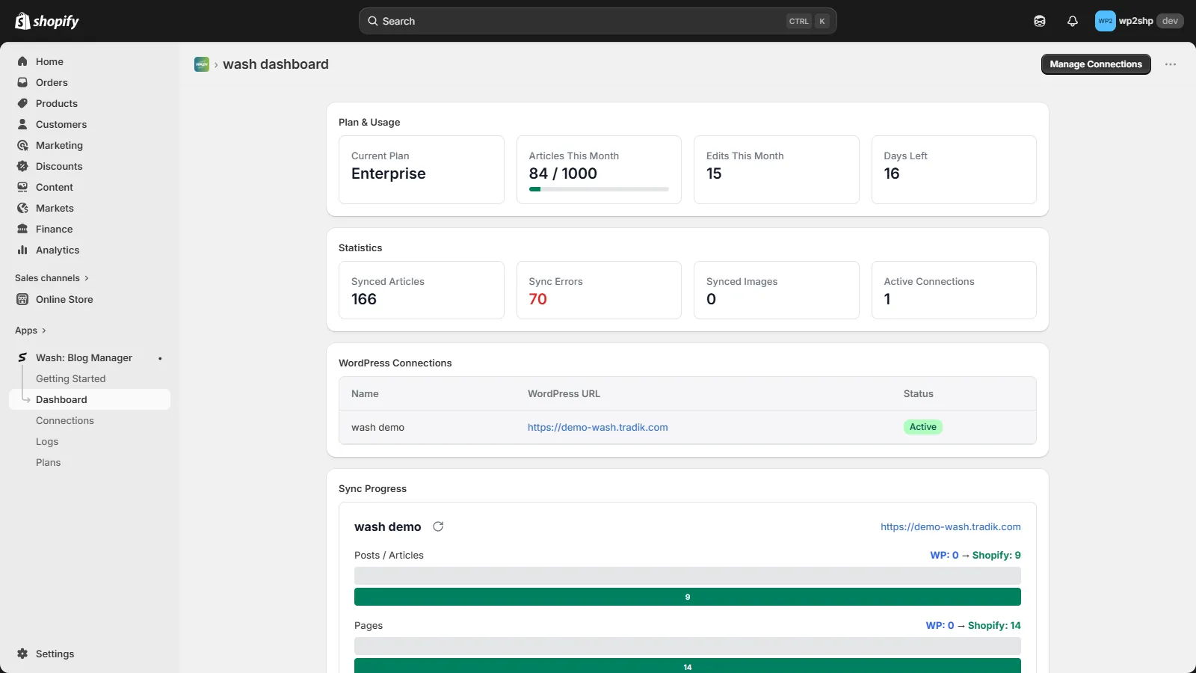1196x673 pixels.
Task: Click the green Pages progress bar showing 14
Action: (x=688, y=666)
